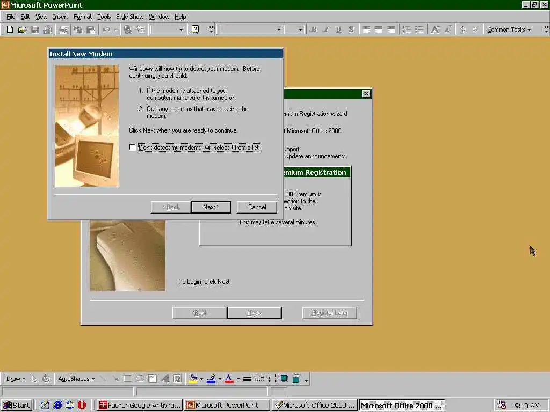Image resolution: width=550 pixels, height=412 pixels.
Task: Apply the blue Line Color brush
Action: (211, 379)
